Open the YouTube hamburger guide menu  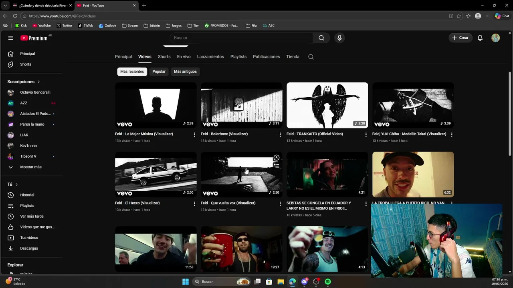[x=11, y=38]
